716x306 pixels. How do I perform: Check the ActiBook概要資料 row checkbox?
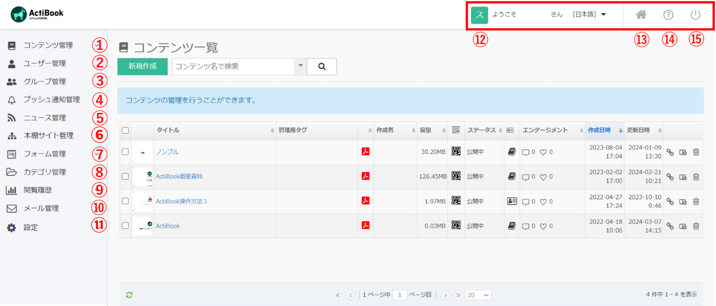(125, 176)
